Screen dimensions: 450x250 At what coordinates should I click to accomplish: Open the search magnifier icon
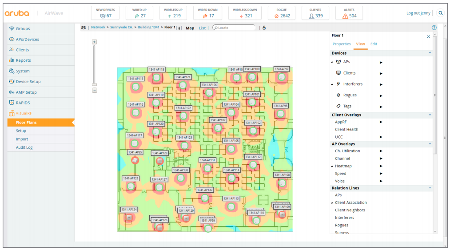pyautogui.click(x=441, y=13)
